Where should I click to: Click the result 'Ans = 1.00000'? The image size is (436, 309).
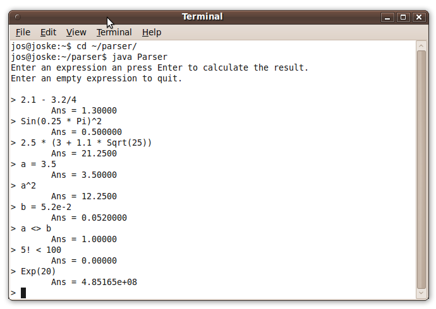[x=84, y=239]
